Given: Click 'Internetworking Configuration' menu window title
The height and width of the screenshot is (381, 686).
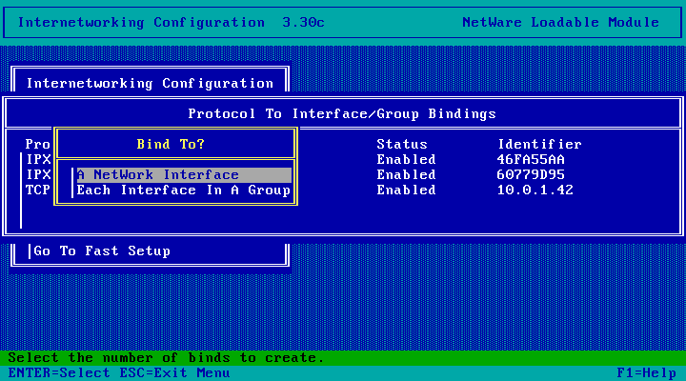Looking at the screenshot, I should pyautogui.click(x=151, y=84).
